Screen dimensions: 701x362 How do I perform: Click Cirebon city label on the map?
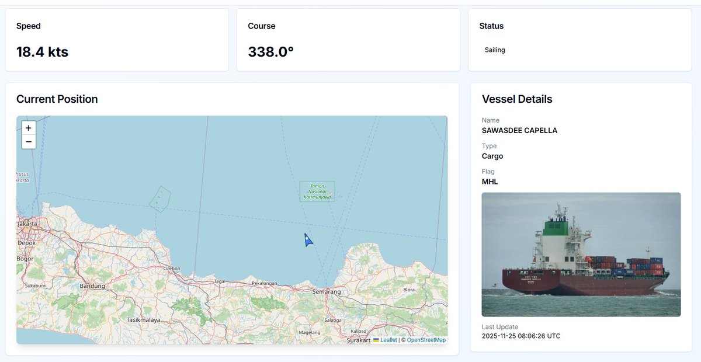171,269
